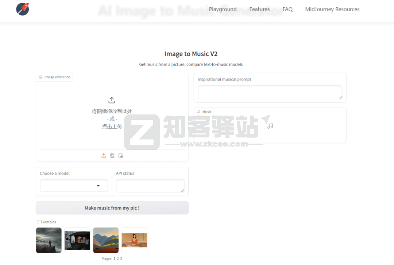
Task: Click the Inspirational musical prompt field
Action: click(270, 92)
